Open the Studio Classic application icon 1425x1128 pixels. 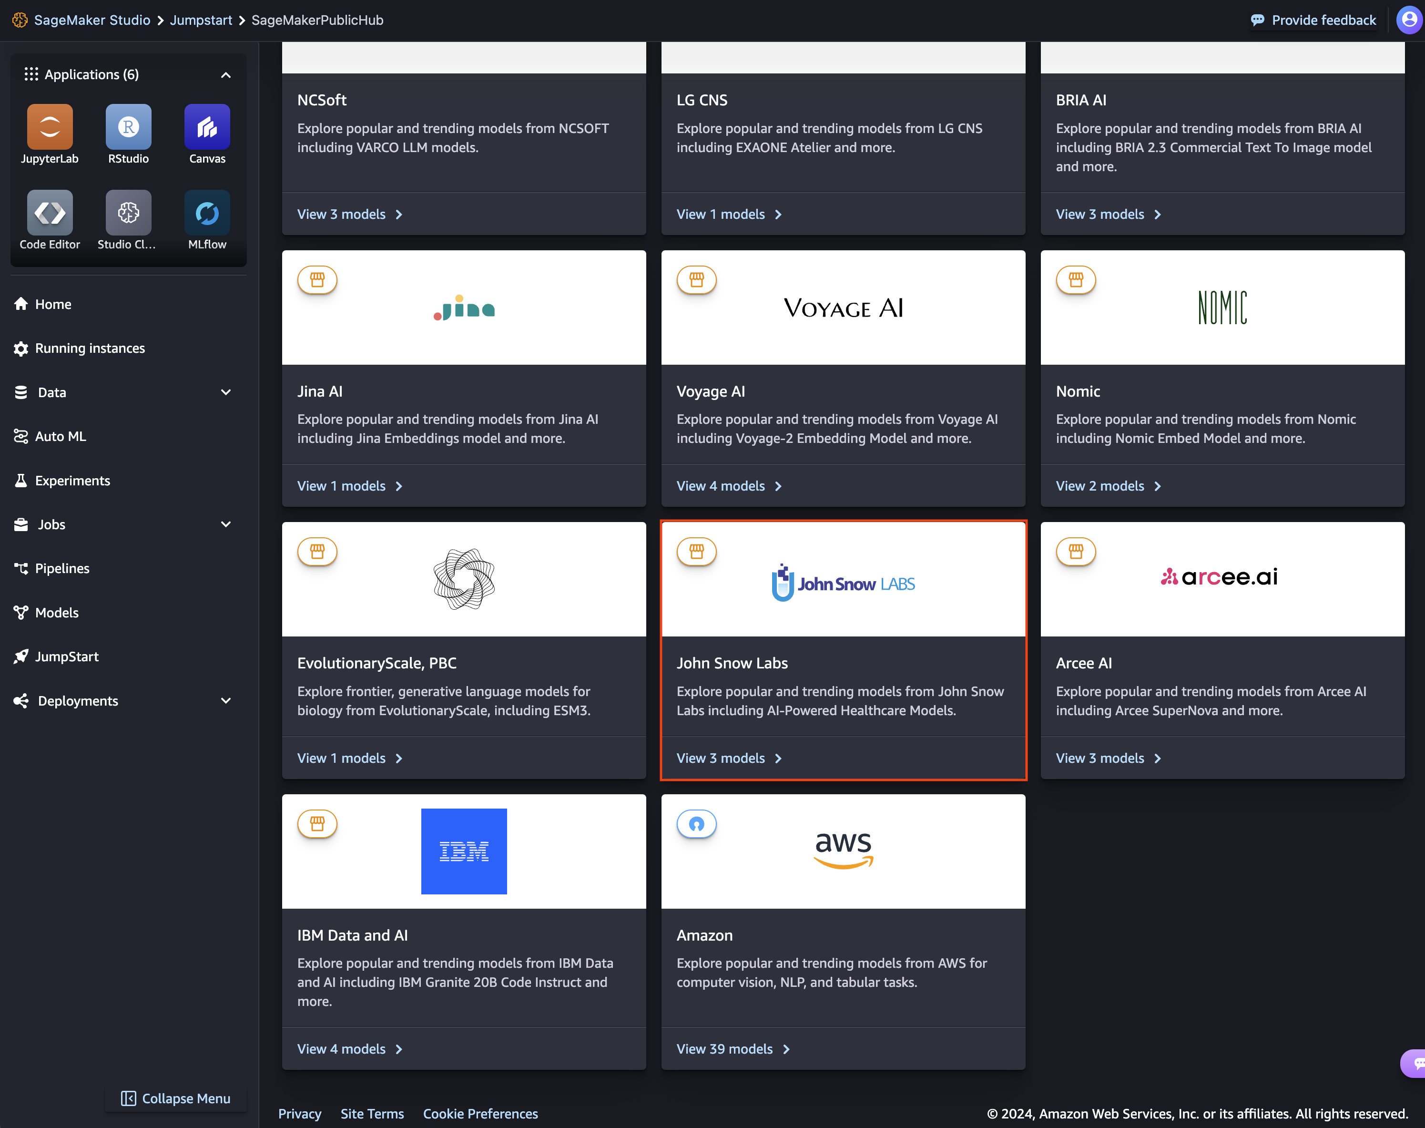pyautogui.click(x=128, y=212)
